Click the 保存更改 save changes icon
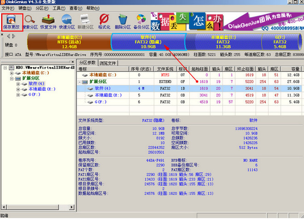The width and height of the screenshot is (304, 219). [x=12, y=22]
